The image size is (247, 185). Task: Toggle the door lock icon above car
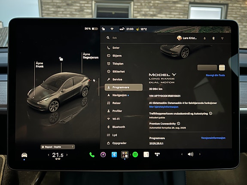(61, 59)
